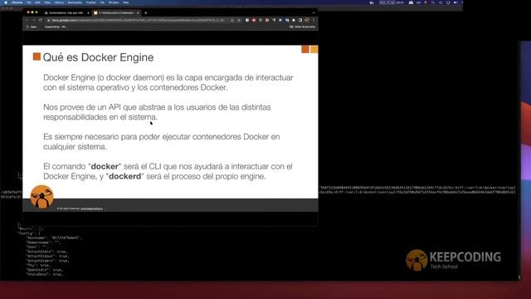Click the red extension icon in toolbar

point(254,20)
